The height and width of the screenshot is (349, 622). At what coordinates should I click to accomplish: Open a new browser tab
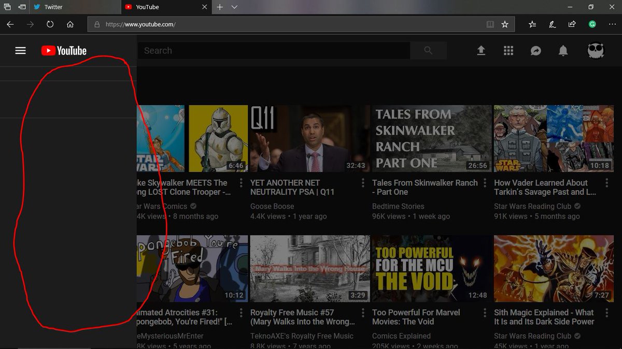(x=220, y=7)
